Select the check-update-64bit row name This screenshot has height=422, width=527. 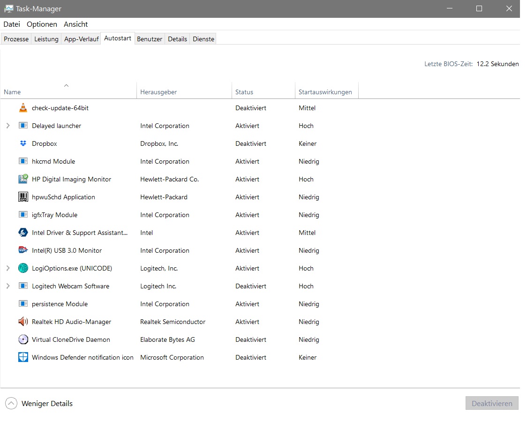pyautogui.click(x=60, y=108)
